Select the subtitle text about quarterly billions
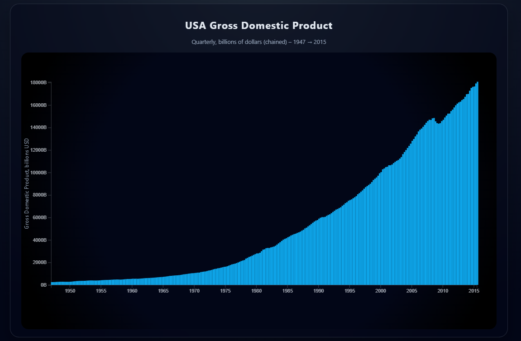Viewport: 521px width, 341px height. (x=260, y=42)
